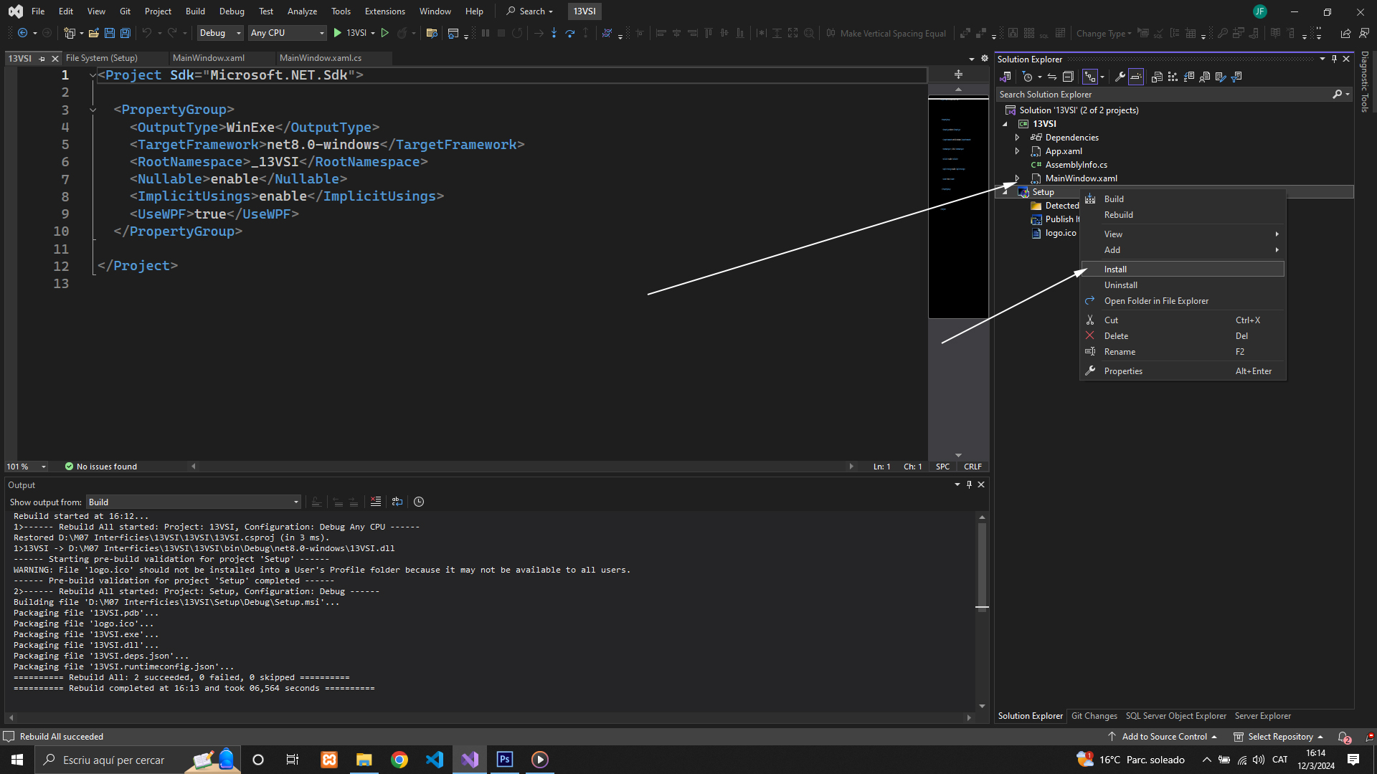
Task: Select Install from the context menu
Action: pyautogui.click(x=1115, y=269)
